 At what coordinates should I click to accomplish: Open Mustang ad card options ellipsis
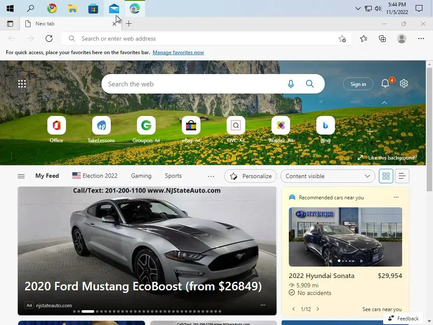(263, 305)
